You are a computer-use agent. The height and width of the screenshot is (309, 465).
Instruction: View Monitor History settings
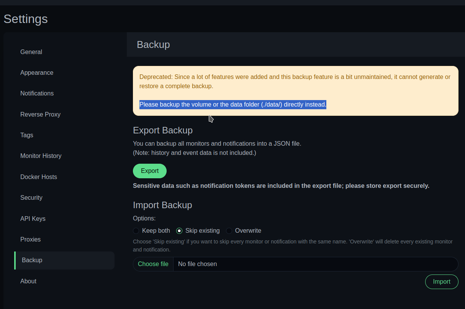pos(41,156)
